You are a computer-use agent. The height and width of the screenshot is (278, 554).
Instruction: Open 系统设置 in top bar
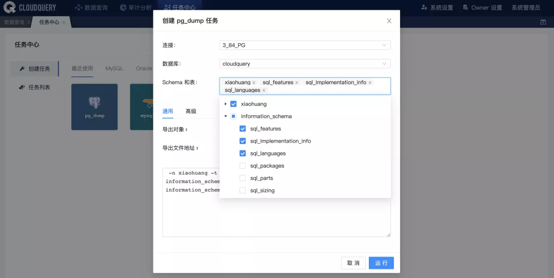click(437, 7)
